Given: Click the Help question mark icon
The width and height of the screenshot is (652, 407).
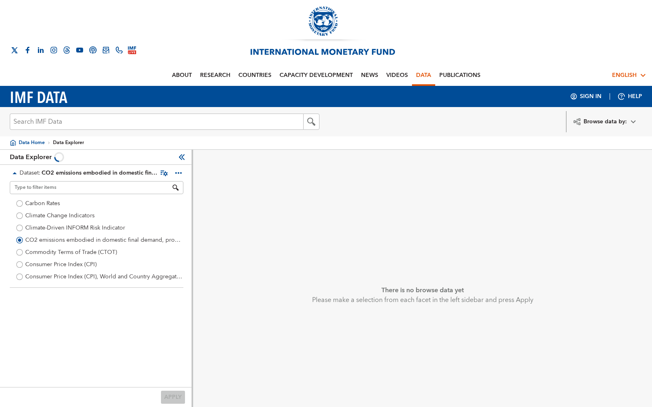Looking at the screenshot, I should [621, 96].
